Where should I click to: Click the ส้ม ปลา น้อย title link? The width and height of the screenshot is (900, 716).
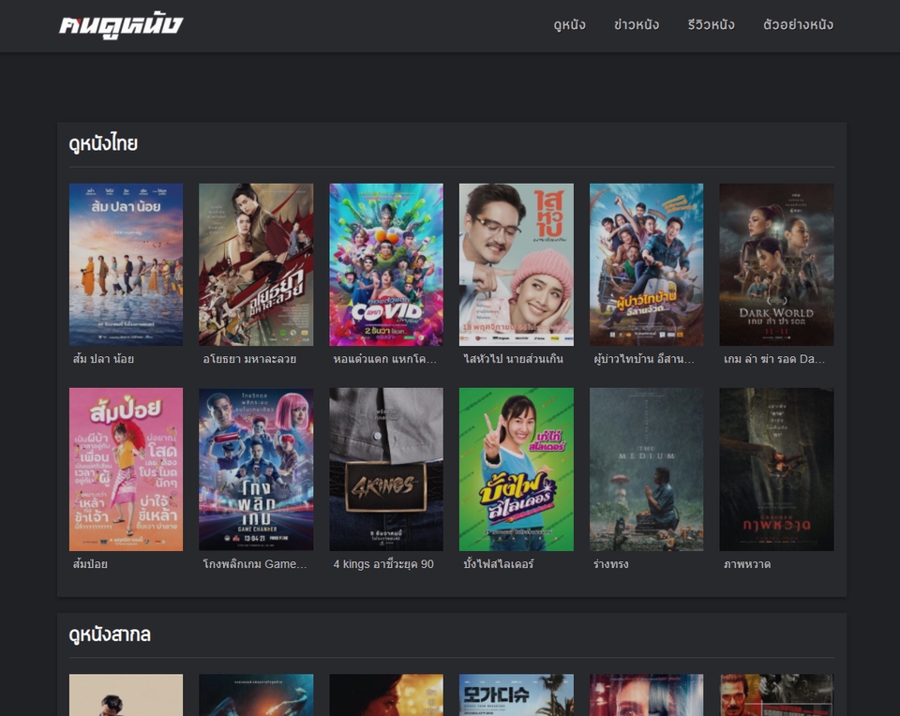click(103, 359)
